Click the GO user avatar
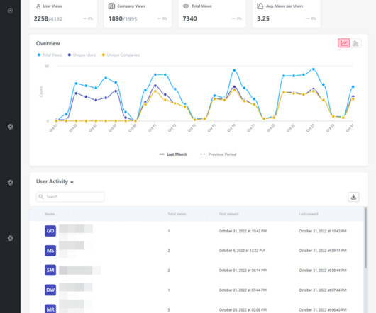 pyautogui.click(x=50, y=231)
